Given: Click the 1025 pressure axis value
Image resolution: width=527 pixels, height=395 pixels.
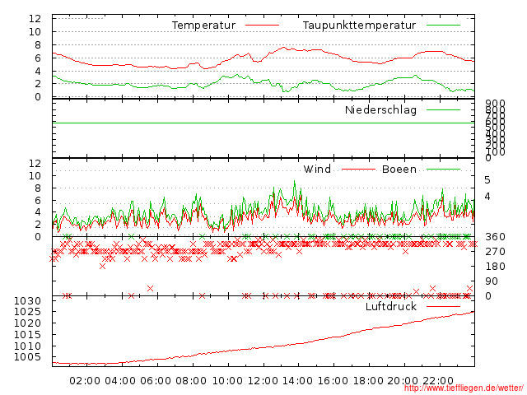Looking at the screenshot, I should click(x=27, y=312).
